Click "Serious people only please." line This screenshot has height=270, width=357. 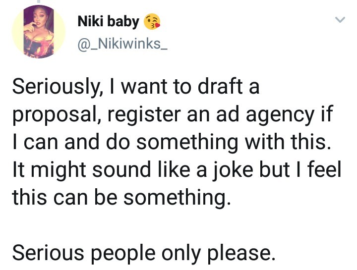[143, 253]
